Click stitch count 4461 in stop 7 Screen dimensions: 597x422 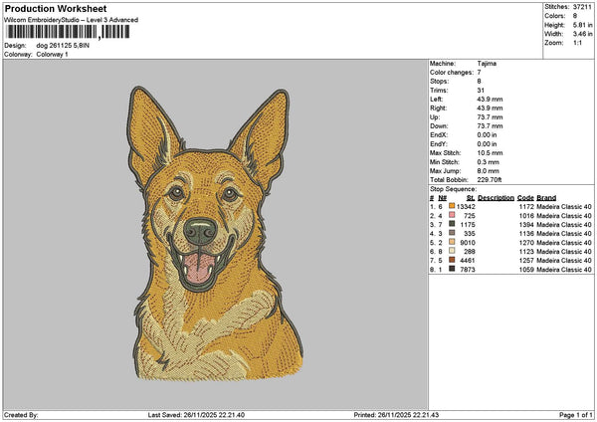[x=468, y=261]
